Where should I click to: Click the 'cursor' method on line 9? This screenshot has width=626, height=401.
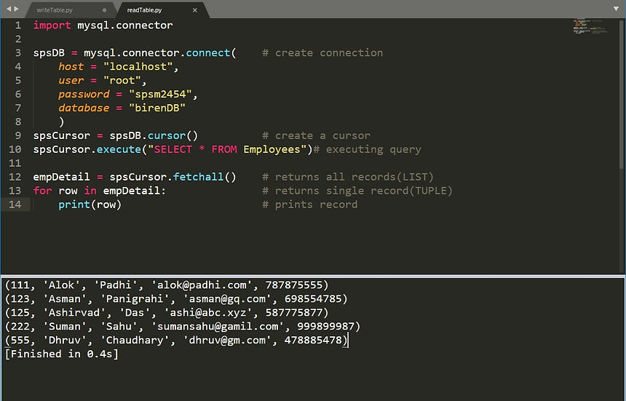[167, 135]
